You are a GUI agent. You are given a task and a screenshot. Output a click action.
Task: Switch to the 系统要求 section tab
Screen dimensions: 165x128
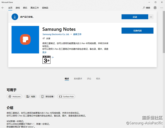tap(78, 79)
